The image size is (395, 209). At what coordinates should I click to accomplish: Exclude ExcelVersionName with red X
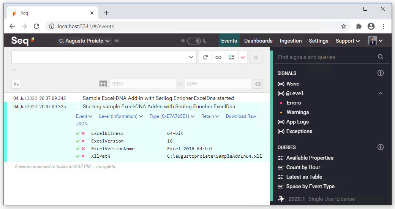coord(83,149)
